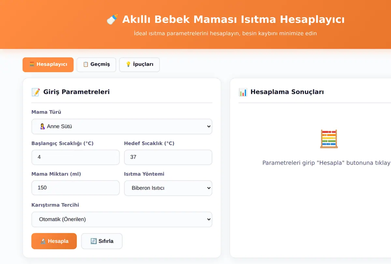Click the Hedef Sıcaklık input field

pos(168,157)
